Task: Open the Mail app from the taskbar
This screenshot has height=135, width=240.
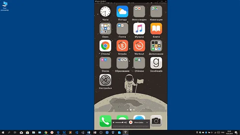Action: 21,132
